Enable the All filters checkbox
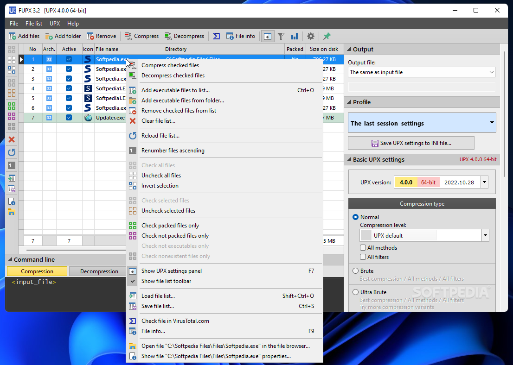This screenshot has width=513, height=365. tap(363, 257)
